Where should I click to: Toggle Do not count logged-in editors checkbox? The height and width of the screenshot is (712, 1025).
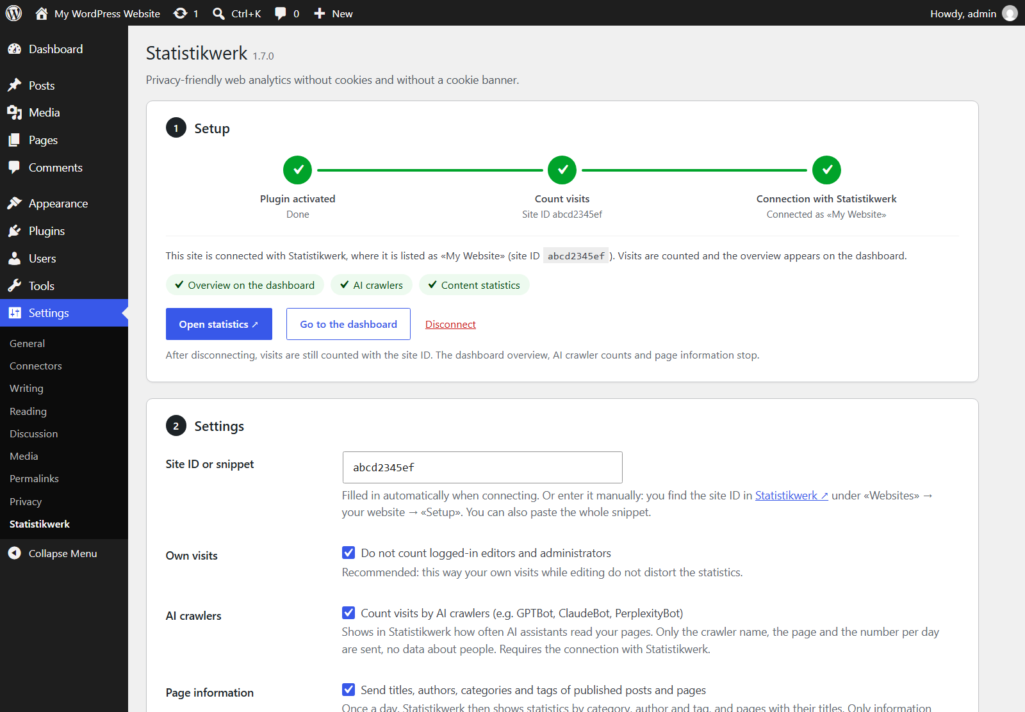[348, 553]
